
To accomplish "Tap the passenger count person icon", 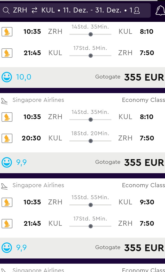I will (137, 10).
